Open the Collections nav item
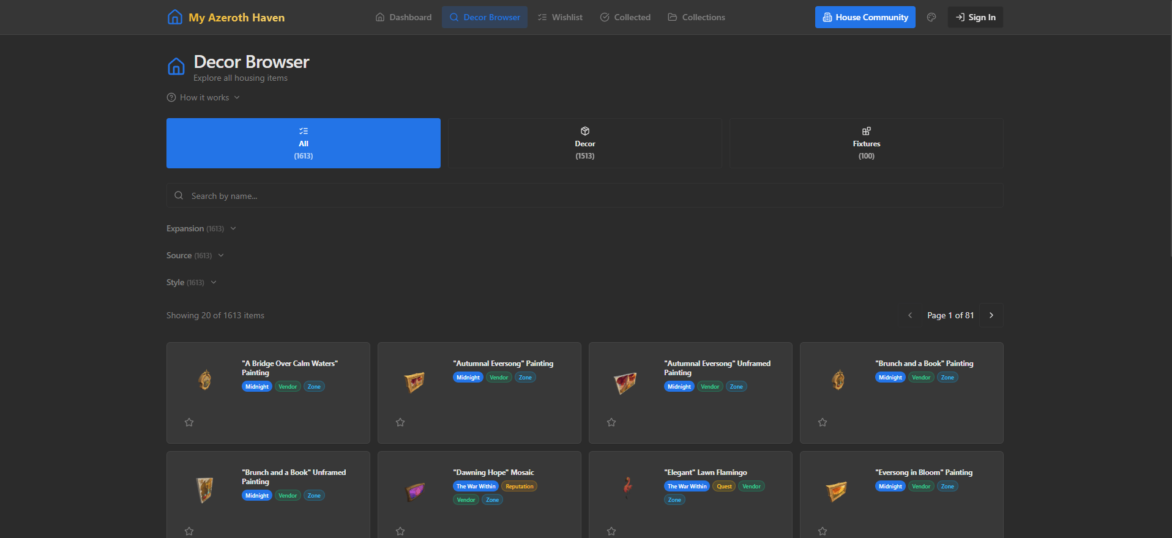 click(x=696, y=17)
